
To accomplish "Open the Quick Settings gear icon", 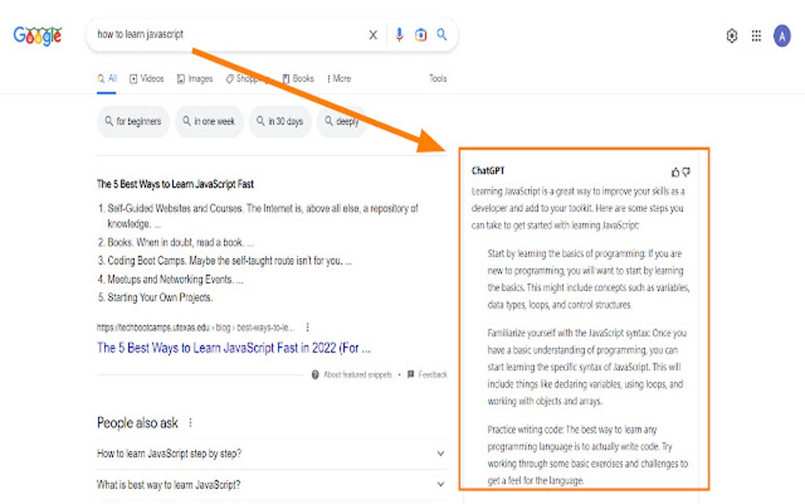I will click(x=732, y=35).
